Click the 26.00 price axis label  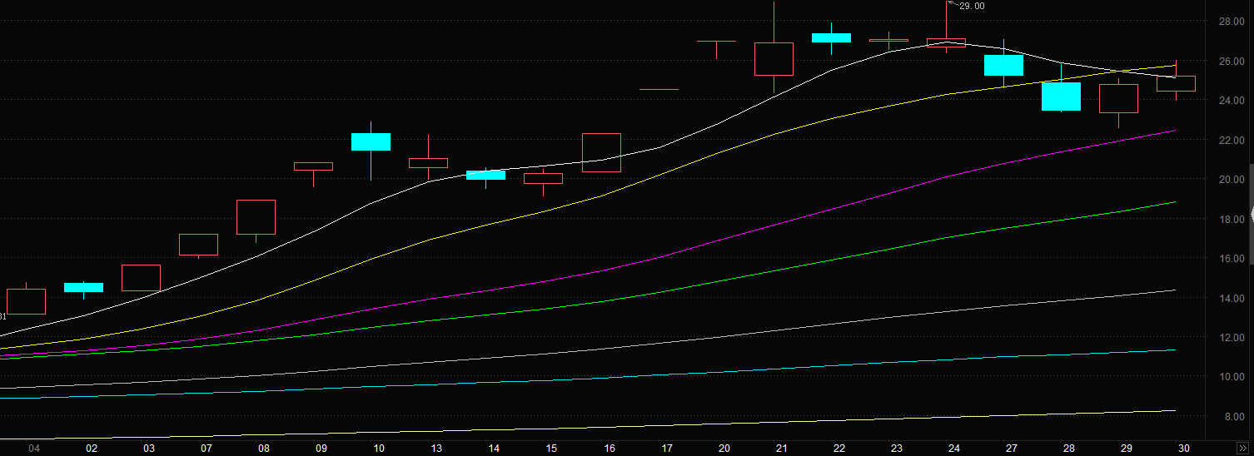click(x=1231, y=62)
